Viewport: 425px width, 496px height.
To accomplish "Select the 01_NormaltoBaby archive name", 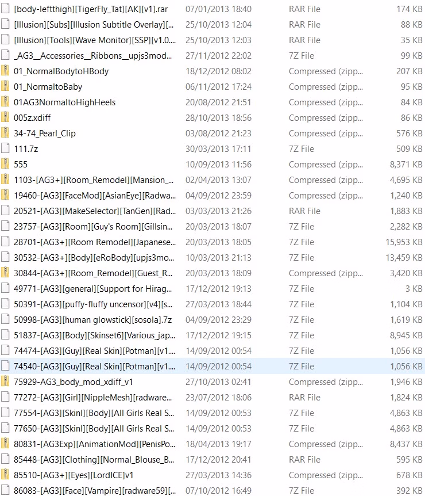I will tap(48, 87).
